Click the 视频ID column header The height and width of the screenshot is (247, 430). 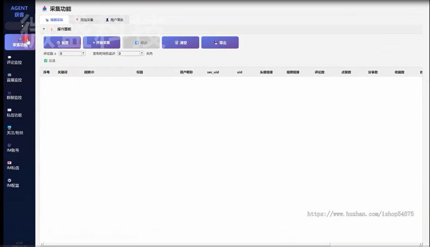(89, 72)
